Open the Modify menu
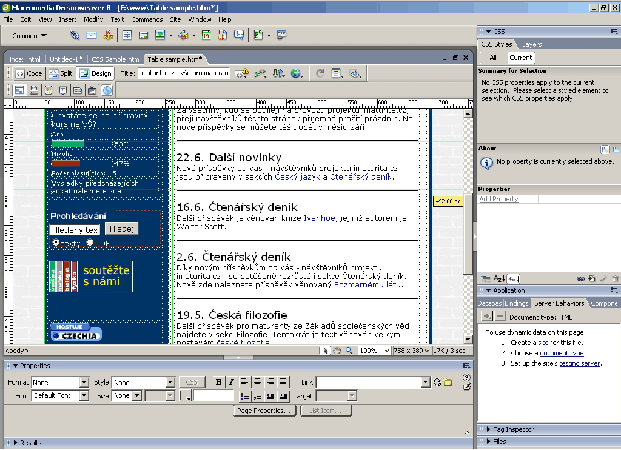621x450 pixels. coord(93,19)
